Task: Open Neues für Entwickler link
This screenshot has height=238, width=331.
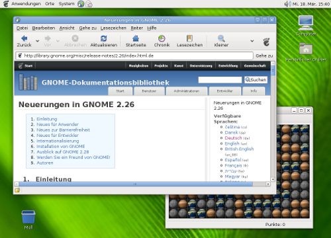Action: (58, 136)
